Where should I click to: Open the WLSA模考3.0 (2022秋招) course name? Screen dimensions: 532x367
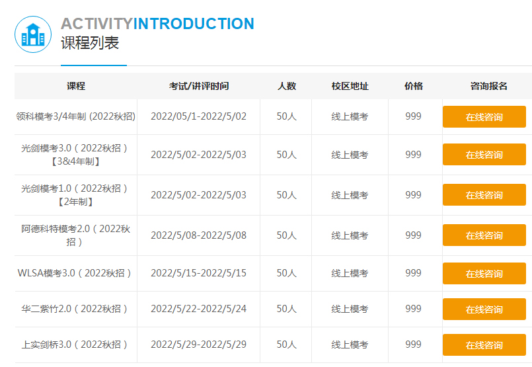[x=76, y=273]
